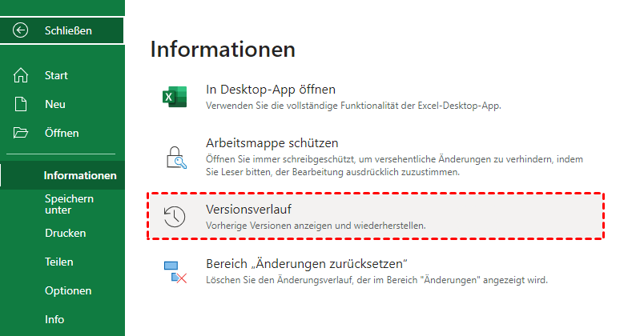Screen dimensions: 644x336
Task: Click the back arrow icon beside Schließen
Action: tap(21, 30)
